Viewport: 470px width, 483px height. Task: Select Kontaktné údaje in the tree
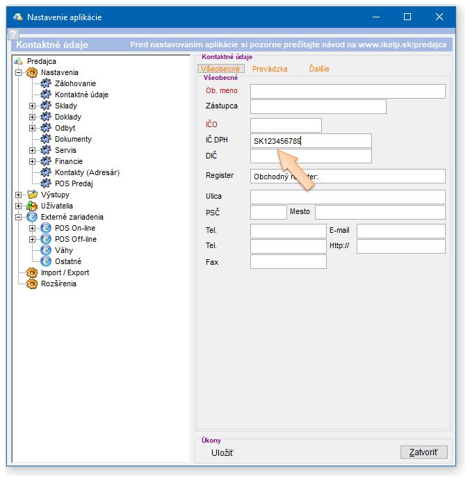(81, 95)
